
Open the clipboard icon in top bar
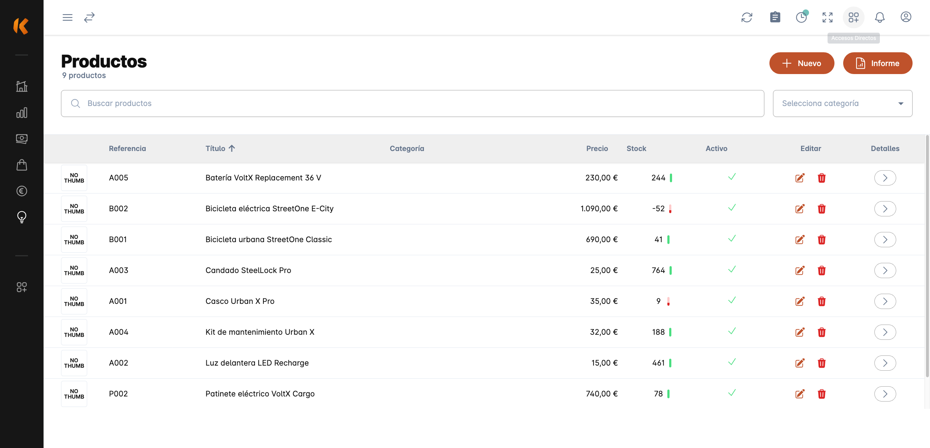(775, 17)
